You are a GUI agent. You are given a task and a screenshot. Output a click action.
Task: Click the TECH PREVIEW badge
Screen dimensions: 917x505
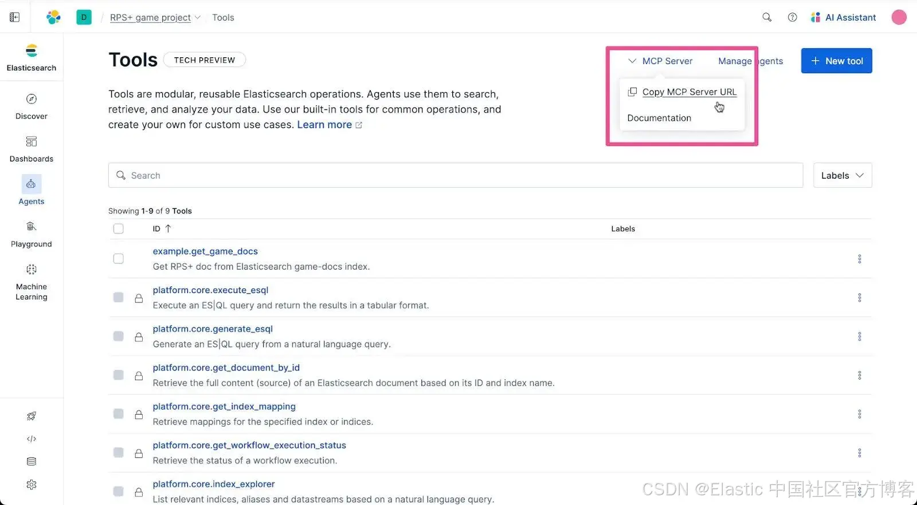click(205, 60)
